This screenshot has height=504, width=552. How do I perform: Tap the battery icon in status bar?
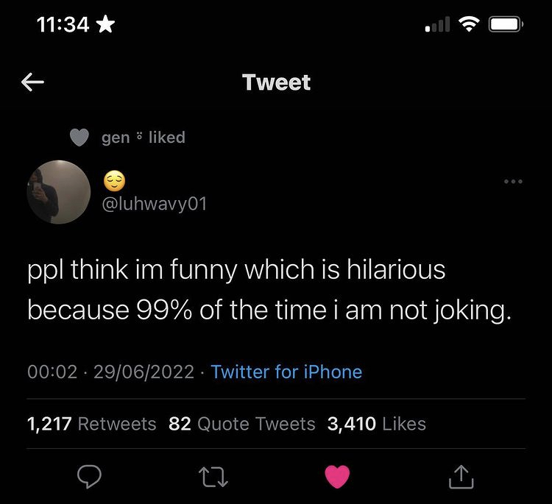pos(506,25)
